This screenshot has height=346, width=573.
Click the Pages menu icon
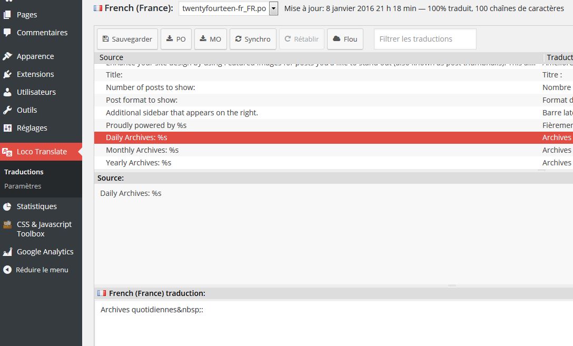(x=7, y=15)
